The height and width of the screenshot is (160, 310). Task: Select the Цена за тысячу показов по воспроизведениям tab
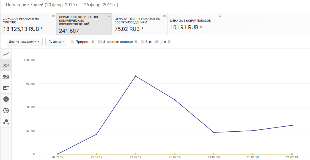pos(139,24)
